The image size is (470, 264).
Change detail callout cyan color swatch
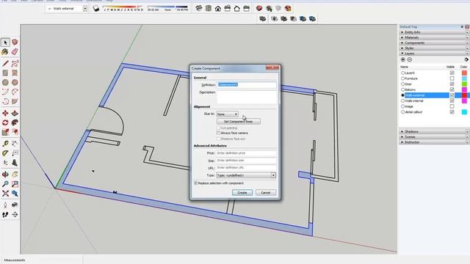464,112
